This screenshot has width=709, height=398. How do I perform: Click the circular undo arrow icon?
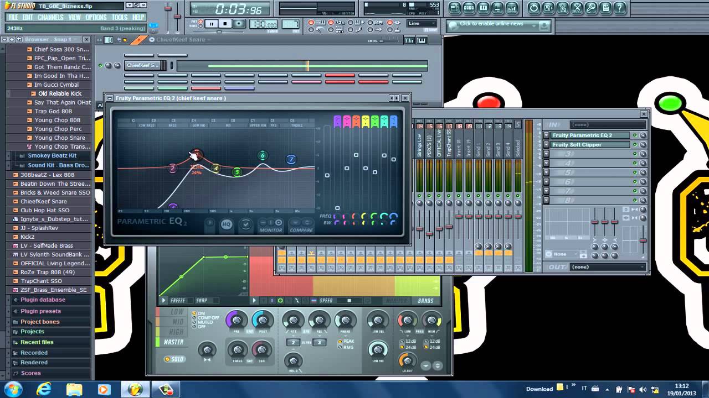click(533, 8)
